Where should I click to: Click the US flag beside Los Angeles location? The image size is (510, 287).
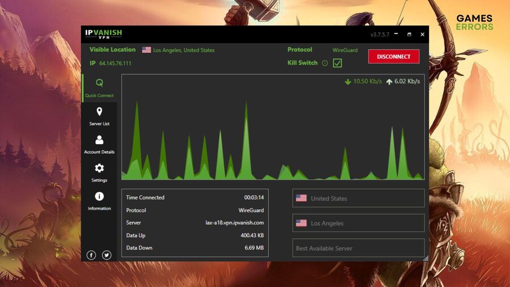(146, 50)
